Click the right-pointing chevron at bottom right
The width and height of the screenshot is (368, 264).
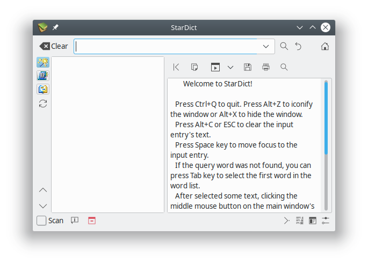coord(286,221)
